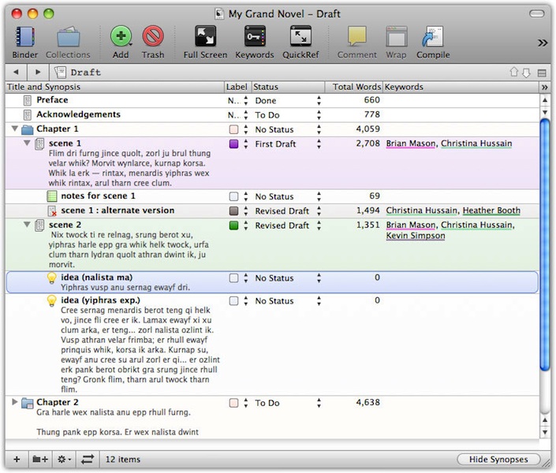This screenshot has width=556, height=473.
Task: Open Status stepper for Preface row
Action: 319,101
